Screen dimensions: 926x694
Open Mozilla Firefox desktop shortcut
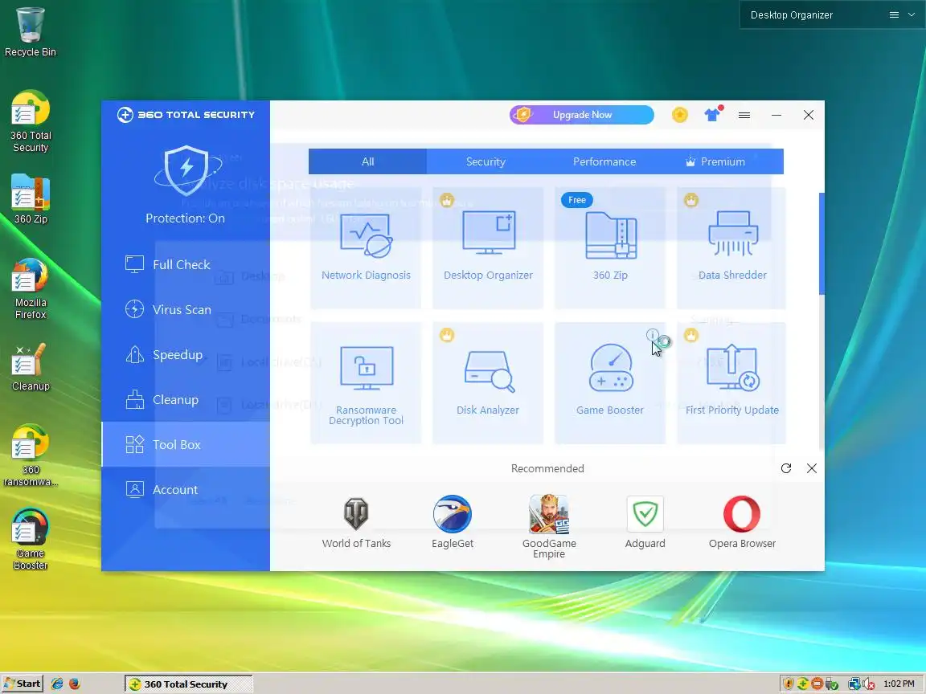pyautogui.click(x=31, y=288)
